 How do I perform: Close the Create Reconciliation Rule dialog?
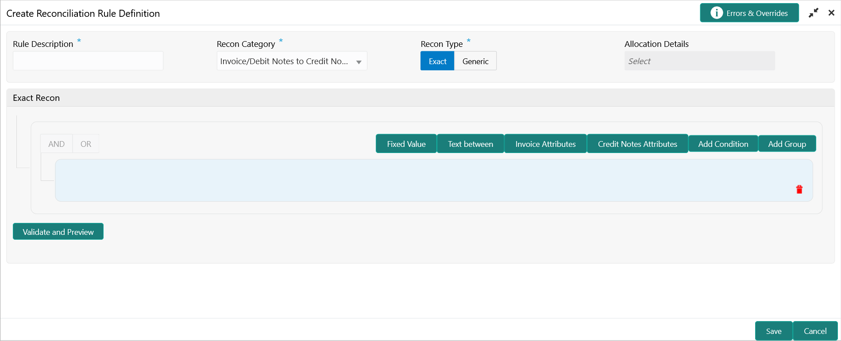pyautogui.click(x=831, y=13)
